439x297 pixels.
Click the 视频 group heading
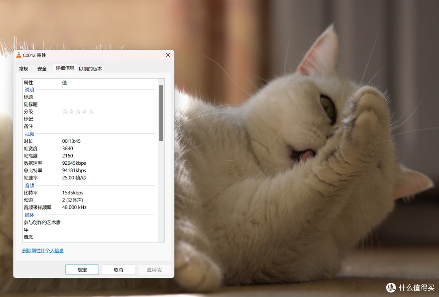(x=29, y=134)
